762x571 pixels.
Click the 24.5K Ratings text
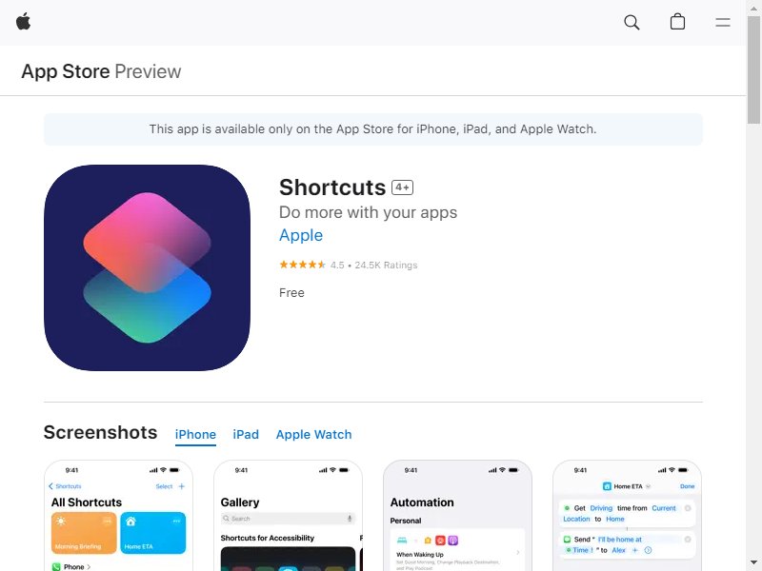click(386, 266)
